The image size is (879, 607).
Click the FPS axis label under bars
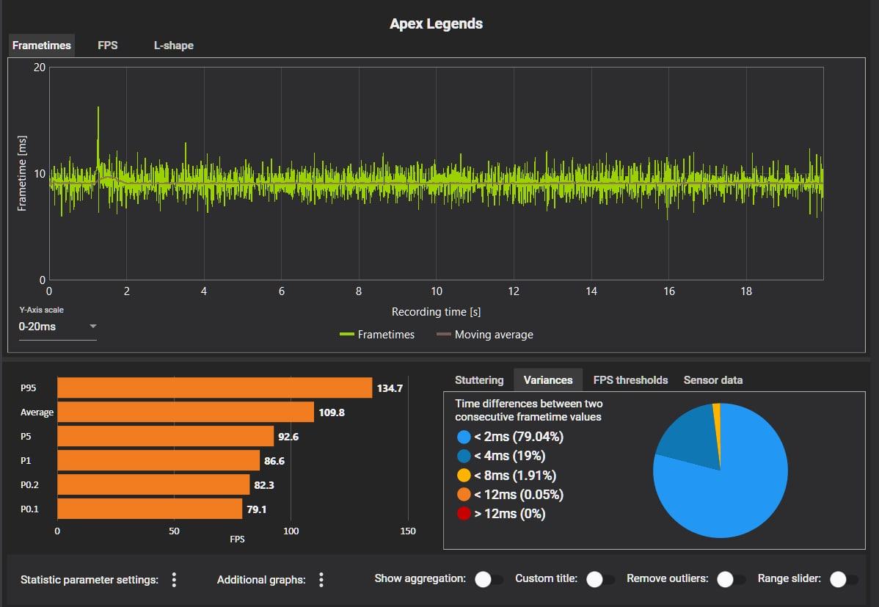click(x=237, y=539)
